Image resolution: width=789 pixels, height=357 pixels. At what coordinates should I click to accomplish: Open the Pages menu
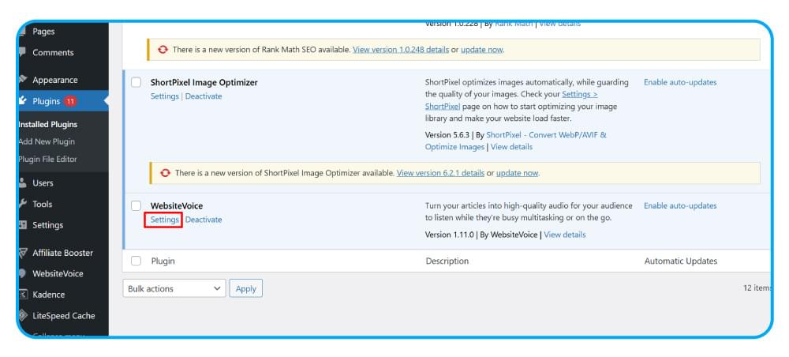click(43, 32)
